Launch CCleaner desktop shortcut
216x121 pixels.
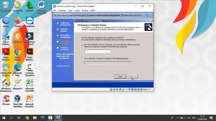(x=6, y=100)
